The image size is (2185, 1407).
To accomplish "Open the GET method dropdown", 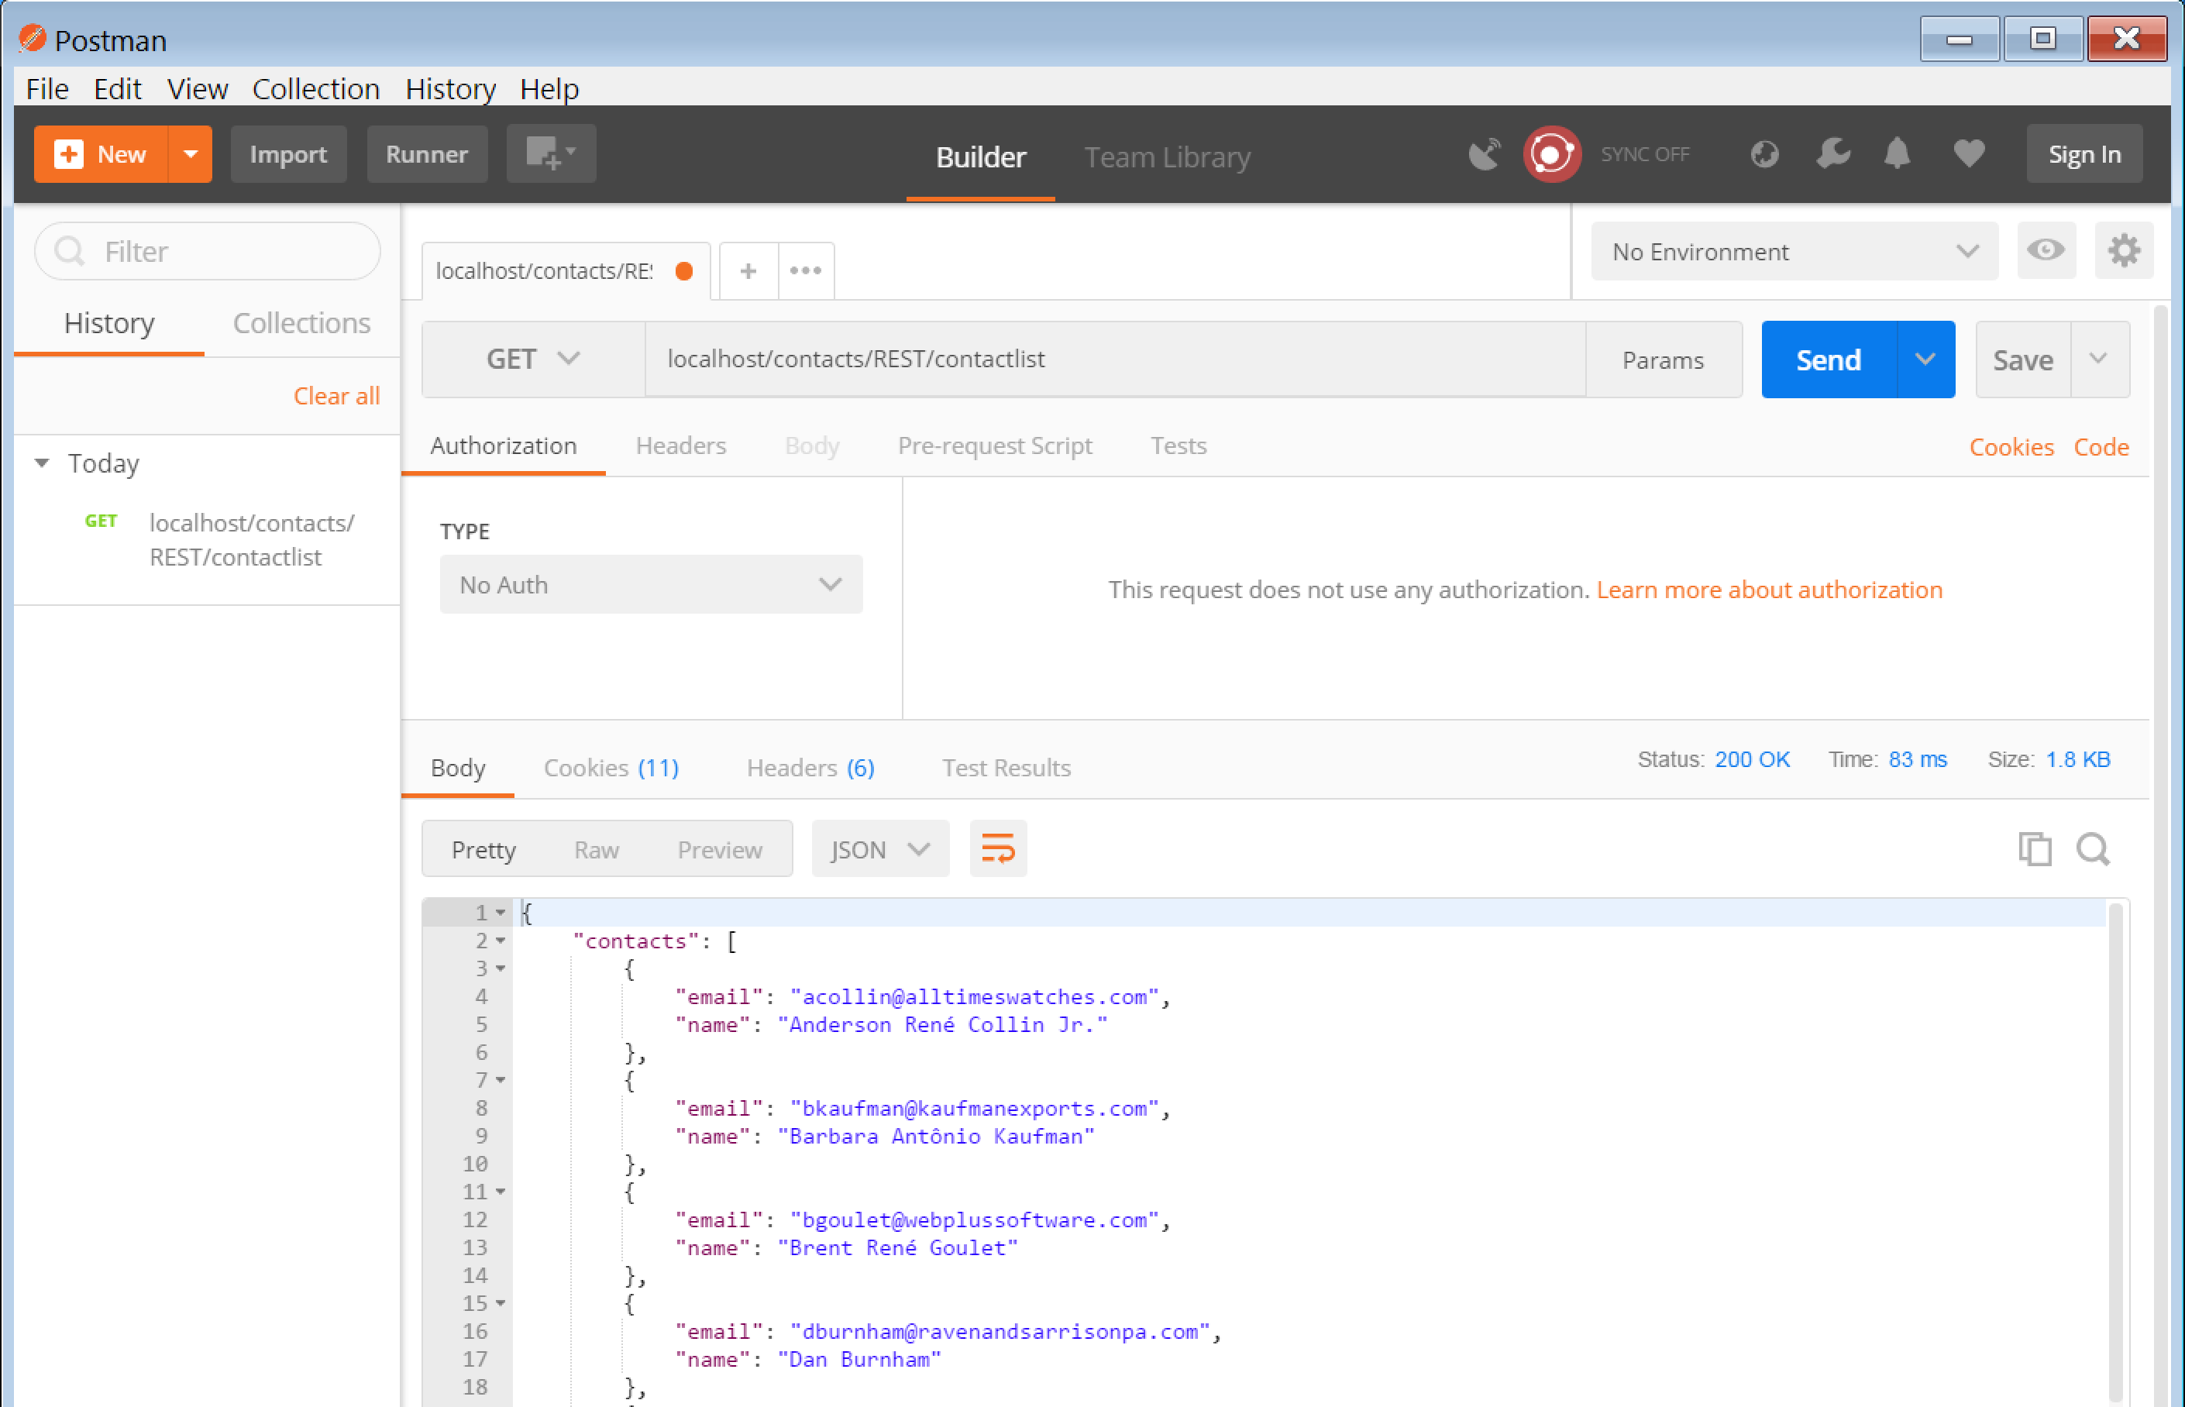I will (x=533, y=359).
